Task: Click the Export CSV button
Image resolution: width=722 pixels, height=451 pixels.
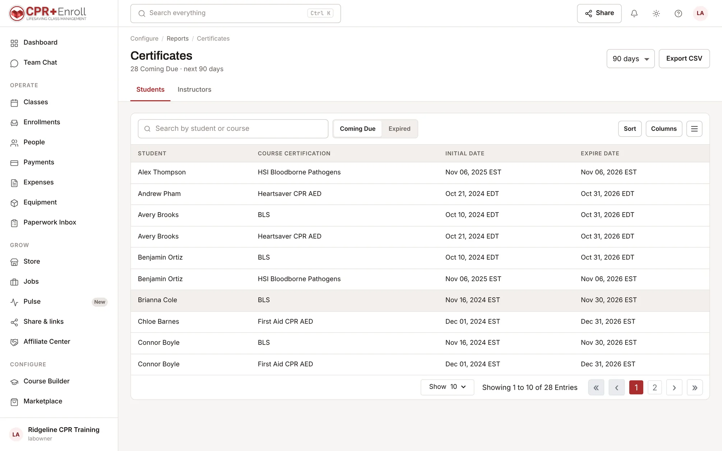Action: [684, 59]
